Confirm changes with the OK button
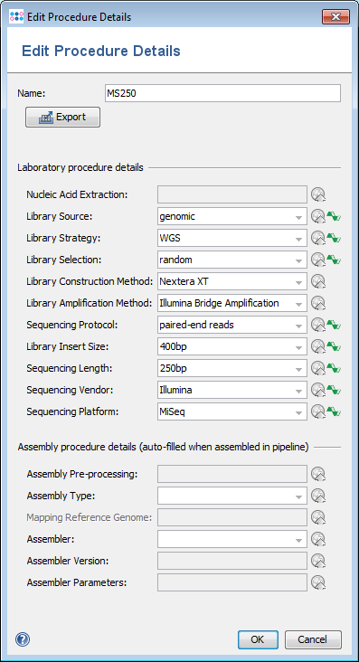The height and width of the screenshot is (662, 359). click(258, 639)
